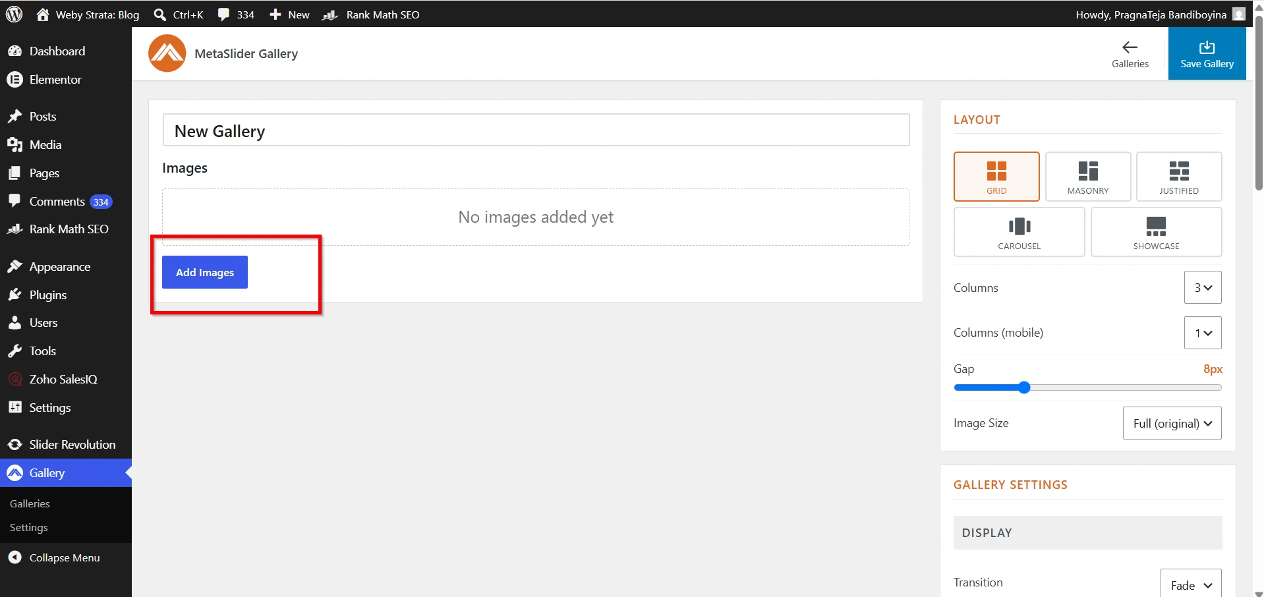Image resolution: width=1264 pixels, height=597 pixels.
Task: Open Pages in the sidebar
Action: tap(66, 173)
